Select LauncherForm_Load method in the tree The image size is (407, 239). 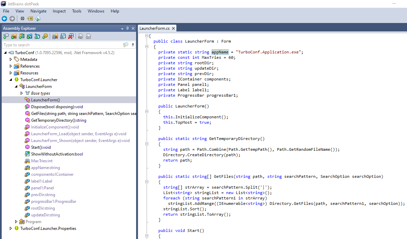click(x=79, y=134)
